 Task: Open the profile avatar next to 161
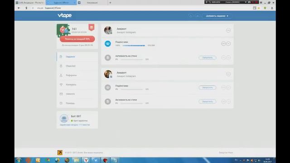click(63, 30)
